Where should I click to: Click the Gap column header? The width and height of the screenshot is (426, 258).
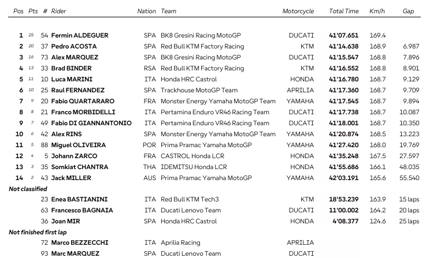click(x=408, y=11)
